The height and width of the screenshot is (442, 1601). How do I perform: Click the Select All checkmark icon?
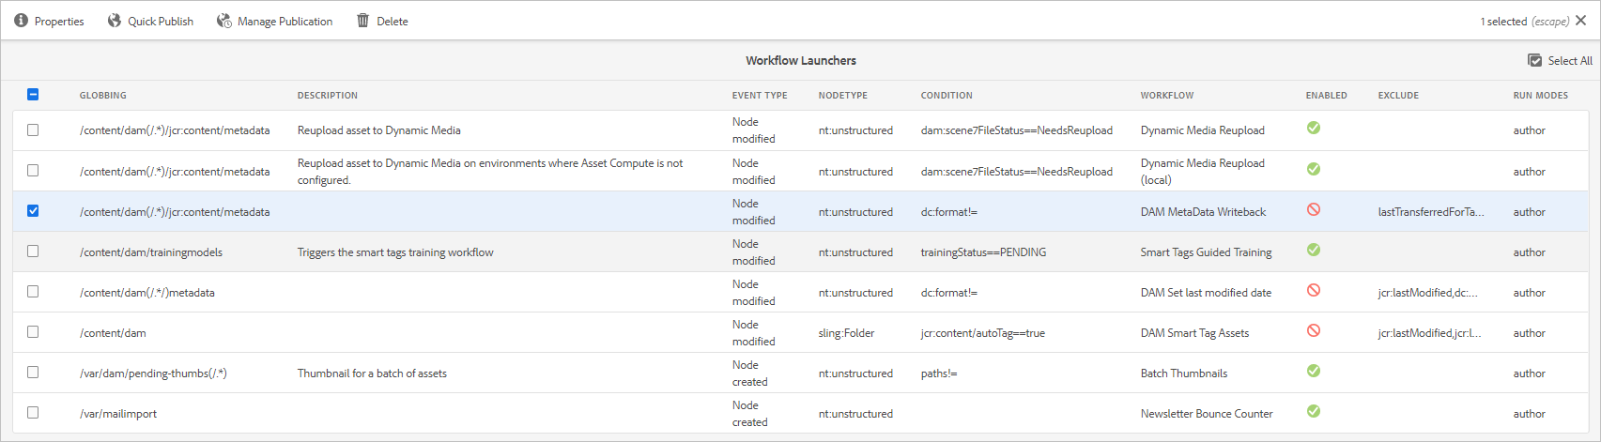tap(1535, 61)
